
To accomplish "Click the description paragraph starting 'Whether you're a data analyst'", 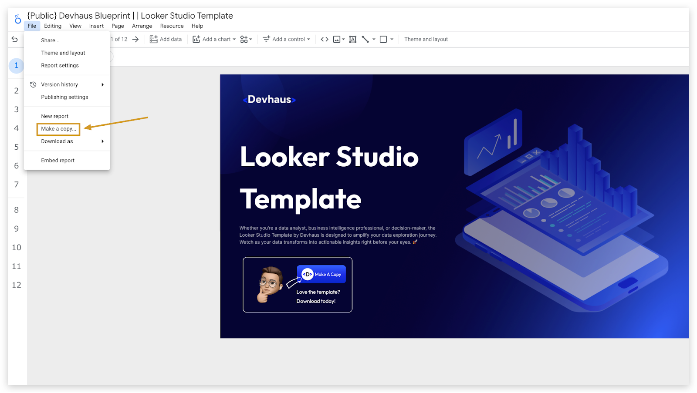I will tap(338, 235).
